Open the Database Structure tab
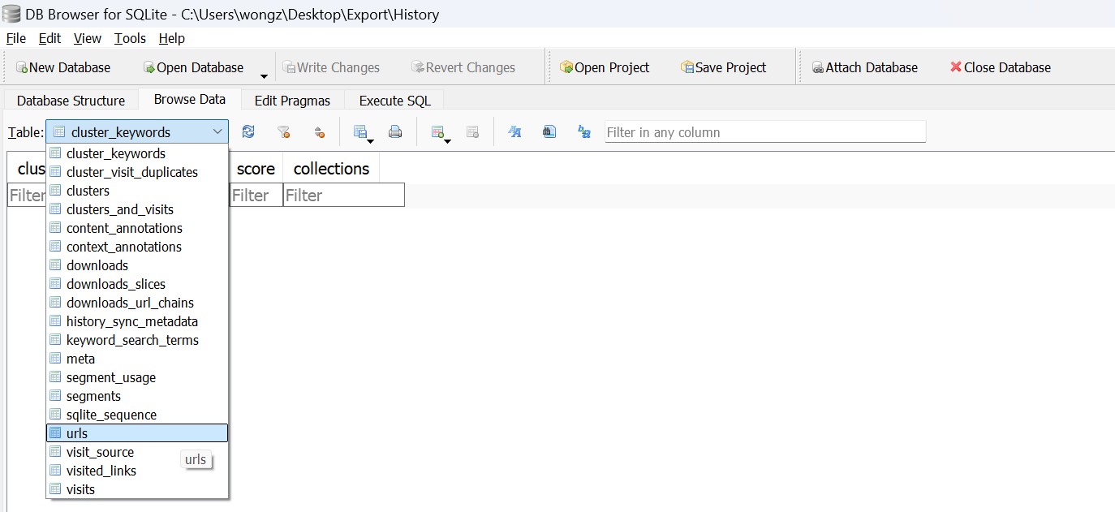 click(71, 101)
